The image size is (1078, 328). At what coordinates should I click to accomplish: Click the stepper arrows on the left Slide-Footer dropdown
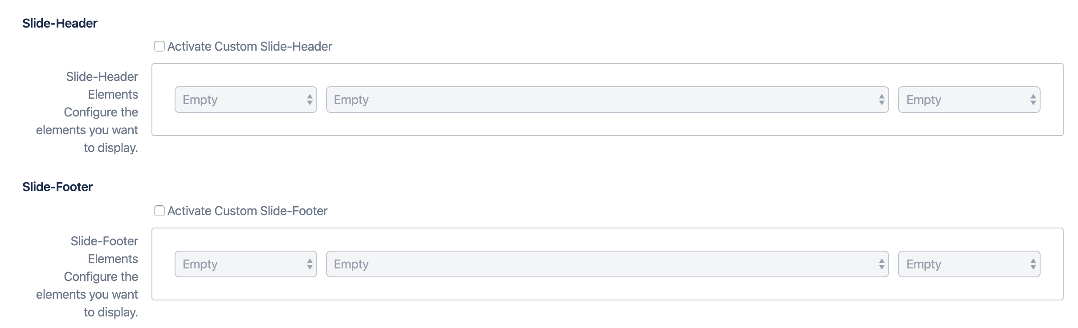pos(309,264)
